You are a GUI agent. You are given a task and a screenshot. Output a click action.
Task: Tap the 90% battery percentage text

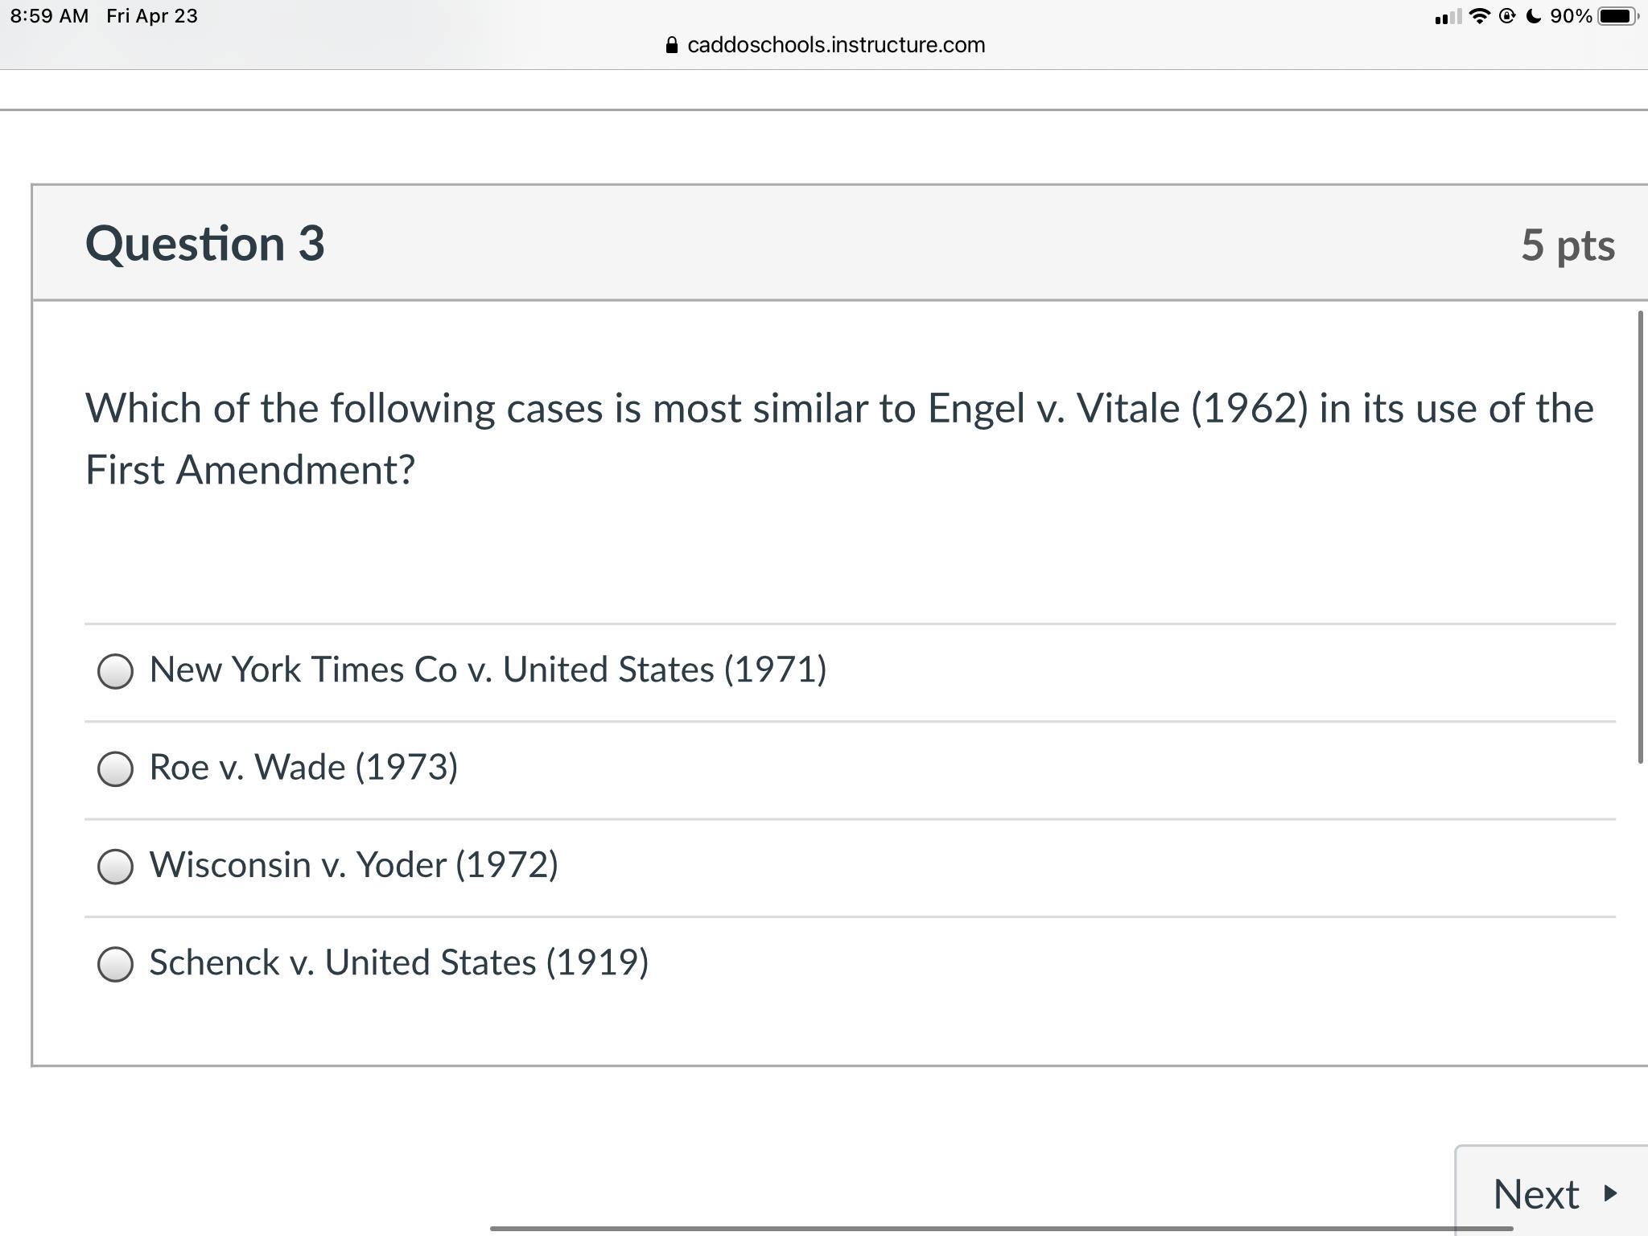(x=1570, y=16)
